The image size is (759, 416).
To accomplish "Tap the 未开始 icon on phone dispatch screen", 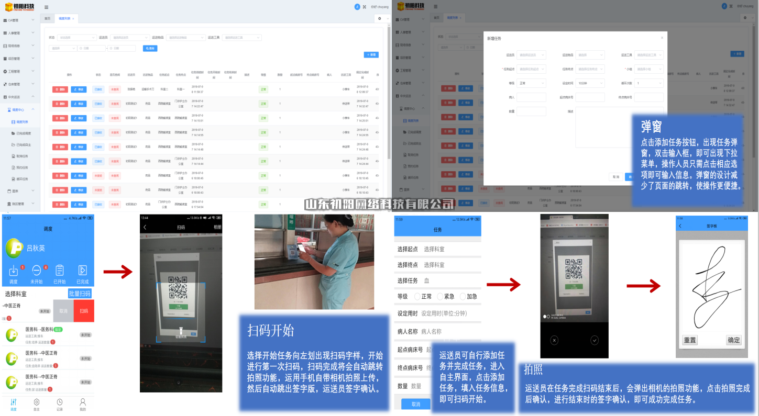I will coord(37,271).
